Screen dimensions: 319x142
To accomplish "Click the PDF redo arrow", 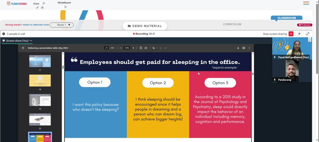I will point(165,48).
